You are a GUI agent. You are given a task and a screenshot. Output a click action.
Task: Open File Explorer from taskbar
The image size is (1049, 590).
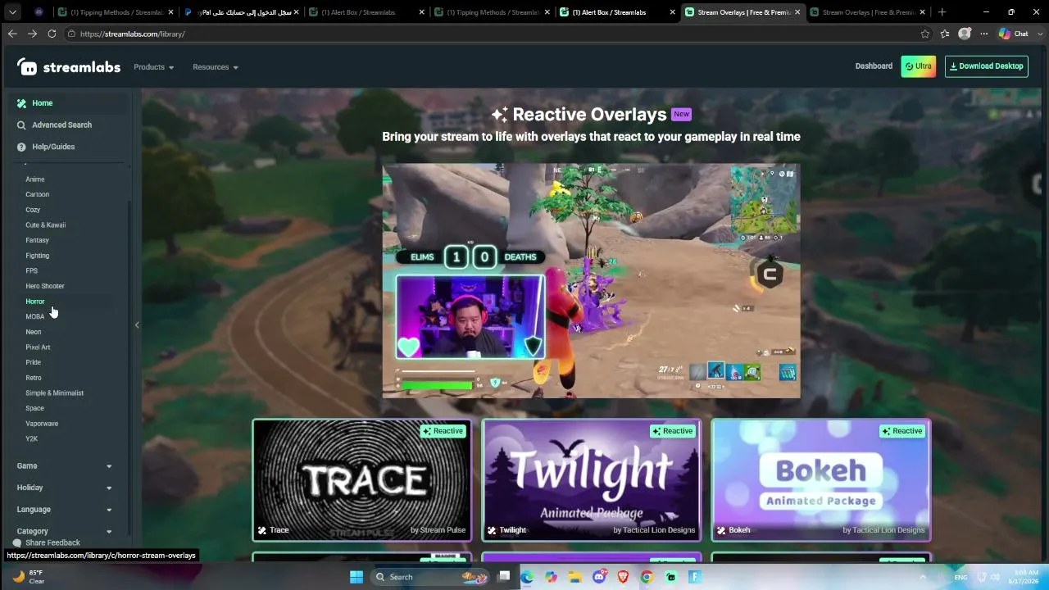pyautogui.click(x=575, y=577)
